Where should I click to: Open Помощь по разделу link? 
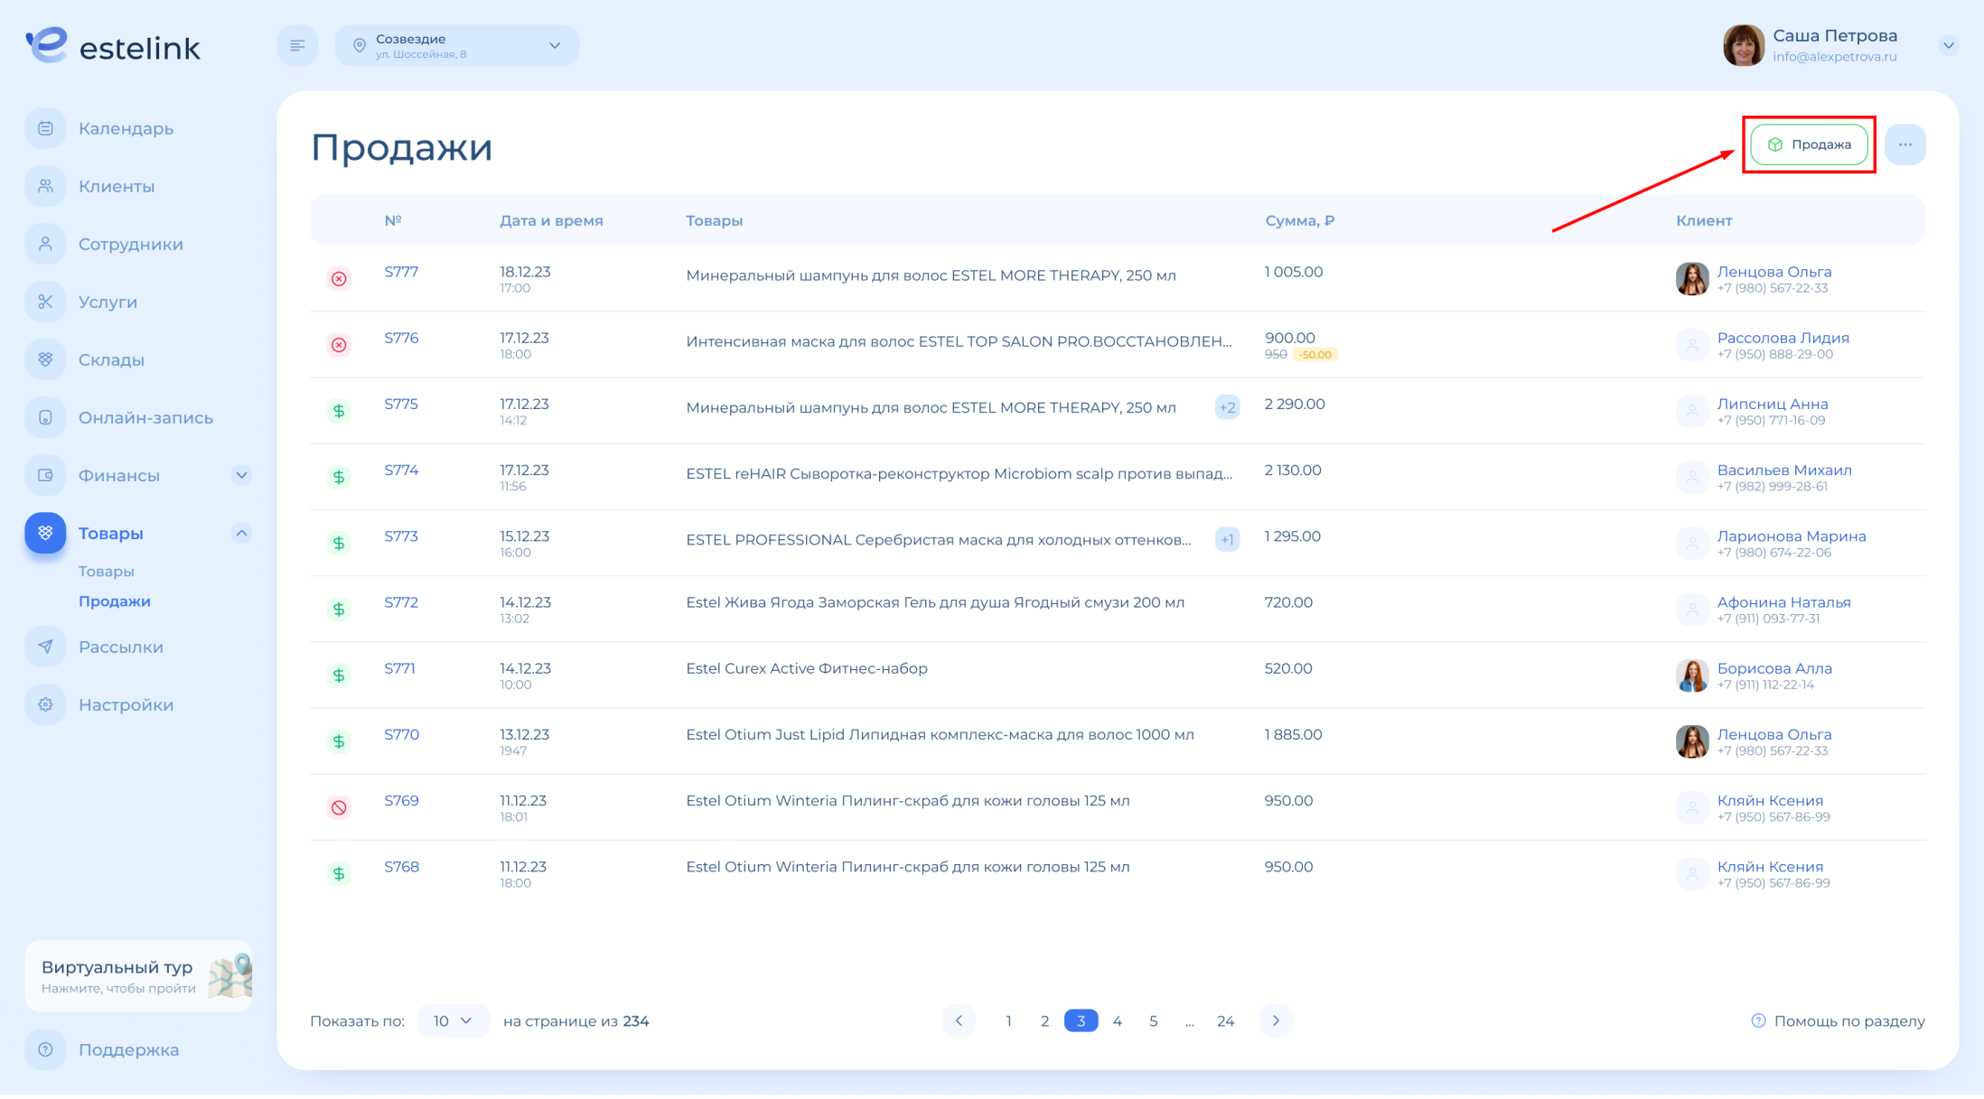coord(1838,1020)
